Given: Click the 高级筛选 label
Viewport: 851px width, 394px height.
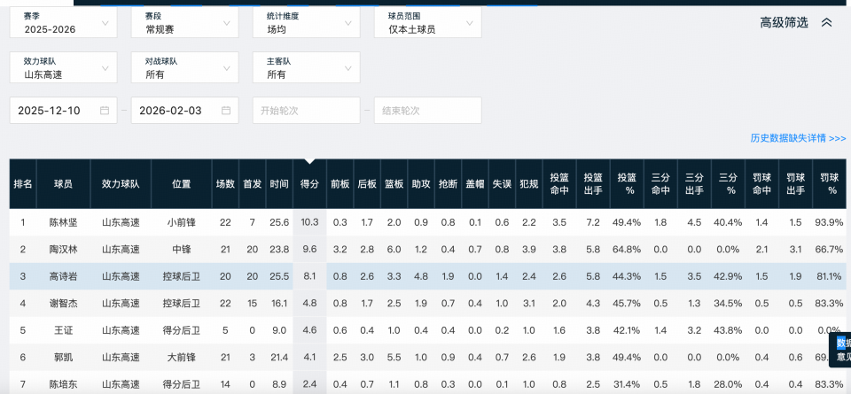Looking at the screenshot, I should point(784,23).
